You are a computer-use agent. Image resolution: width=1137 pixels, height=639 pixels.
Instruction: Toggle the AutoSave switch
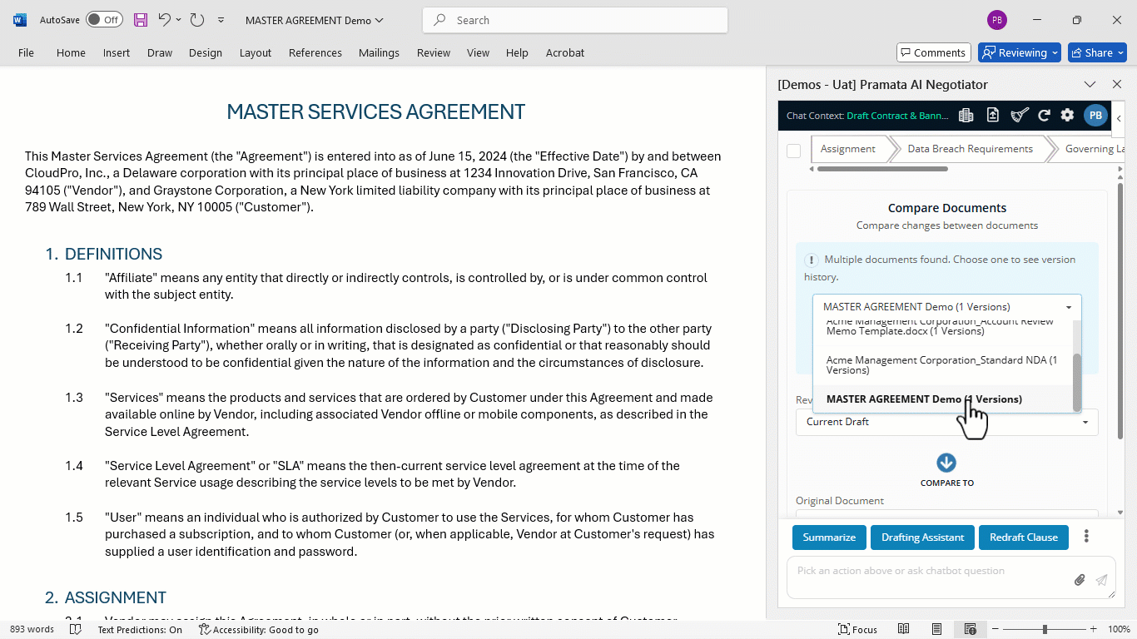tap(104, 20)
